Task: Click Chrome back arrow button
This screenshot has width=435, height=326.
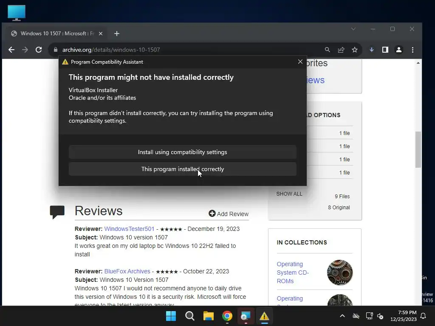Action: point(11,50)
